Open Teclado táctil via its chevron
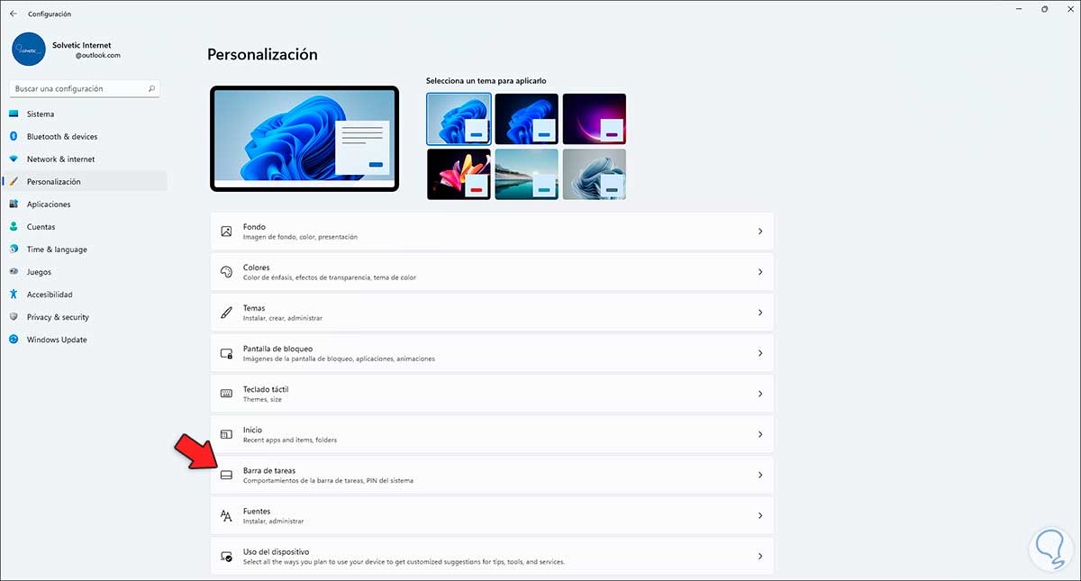Viewport: 1081px width, 581px height. (x=759, y=394)
